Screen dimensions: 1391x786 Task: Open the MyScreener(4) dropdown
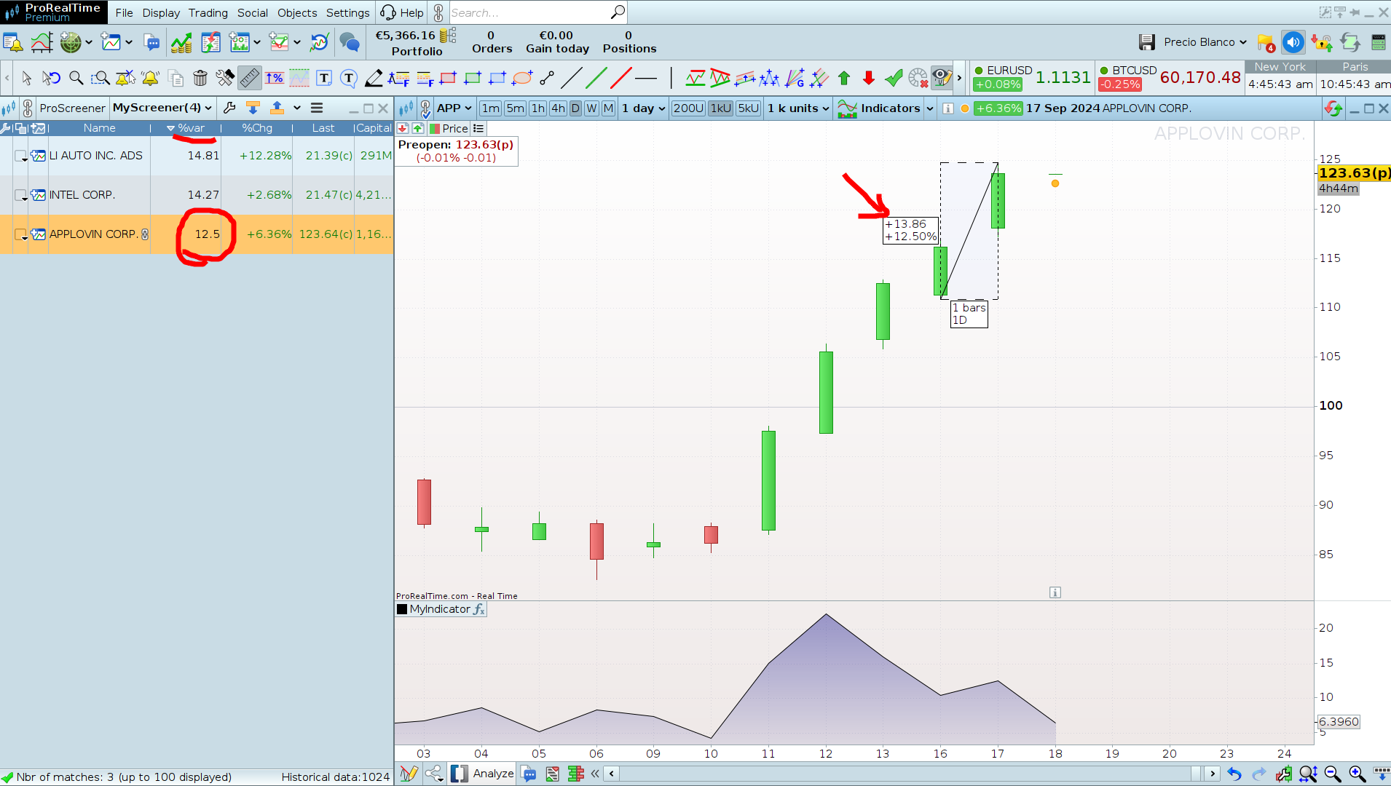click(x=162, y=108)
